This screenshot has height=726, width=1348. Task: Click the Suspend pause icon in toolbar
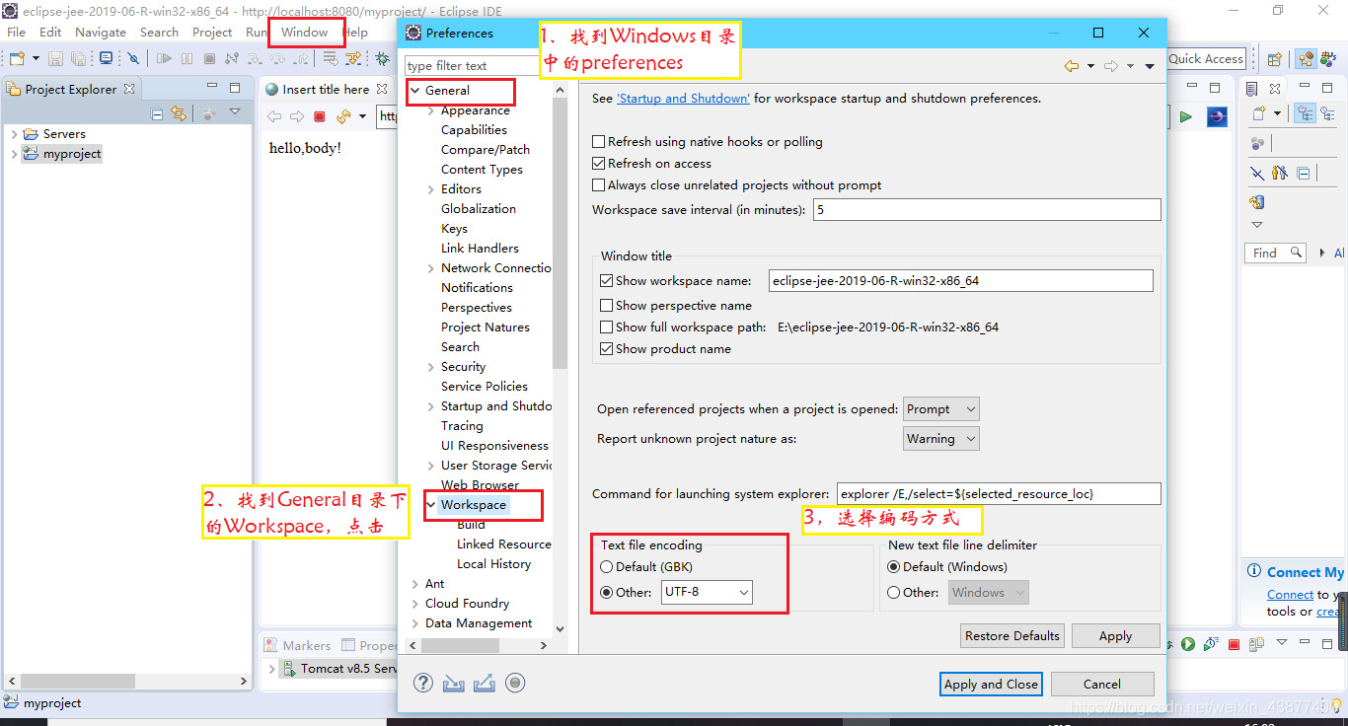[187, 59]
